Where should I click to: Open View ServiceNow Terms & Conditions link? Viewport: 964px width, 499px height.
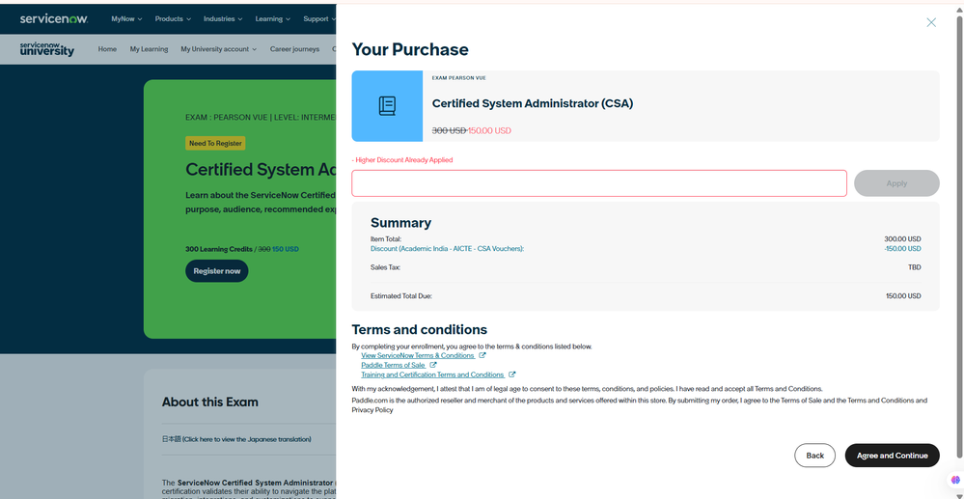(x=418, y=355)
